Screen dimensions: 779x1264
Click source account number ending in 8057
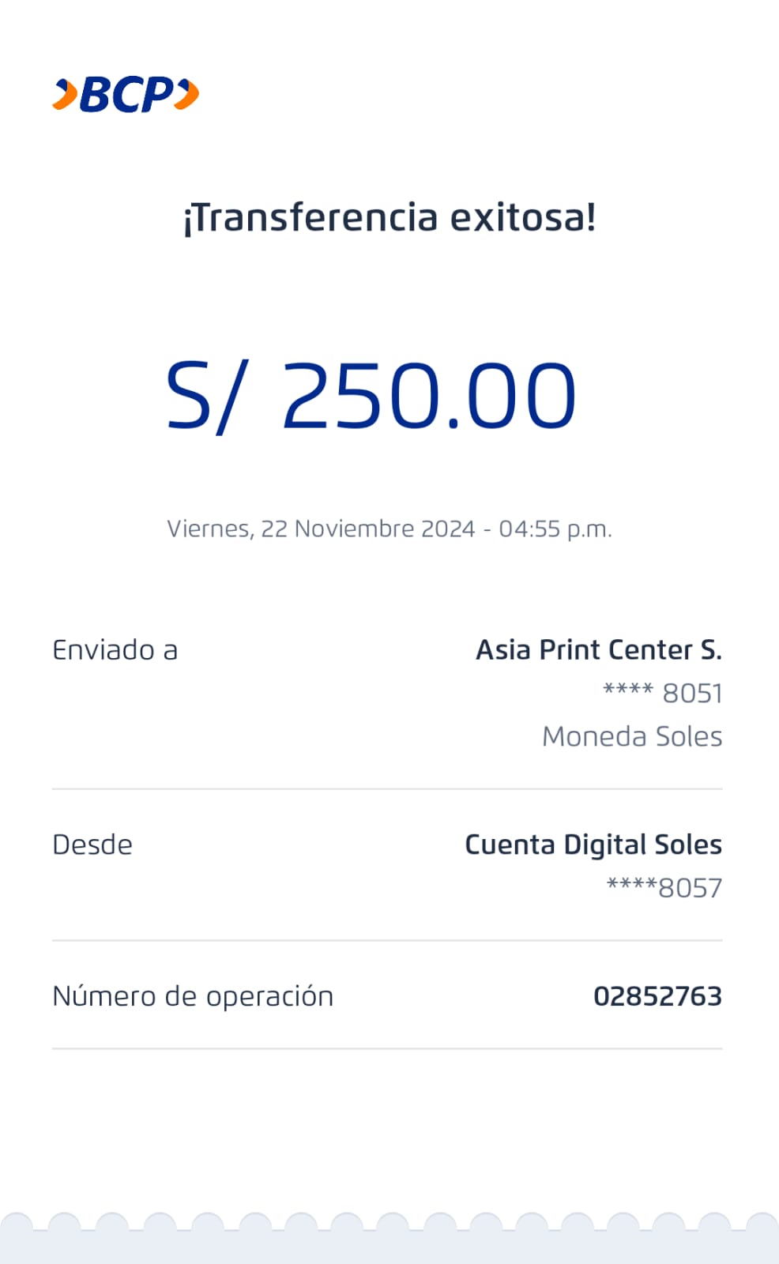click(664, 888)
